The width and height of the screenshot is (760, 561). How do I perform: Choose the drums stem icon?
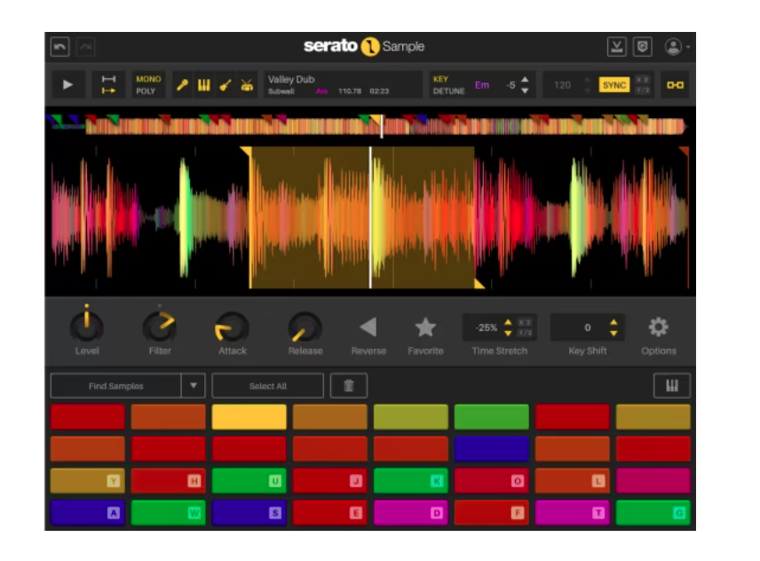(x=247, y=85)
